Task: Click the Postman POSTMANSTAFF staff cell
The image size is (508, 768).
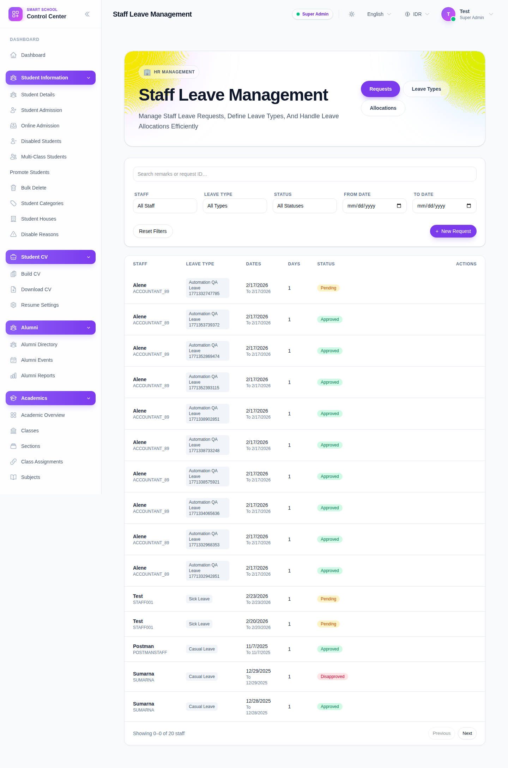Action: (x=150, y=649)
